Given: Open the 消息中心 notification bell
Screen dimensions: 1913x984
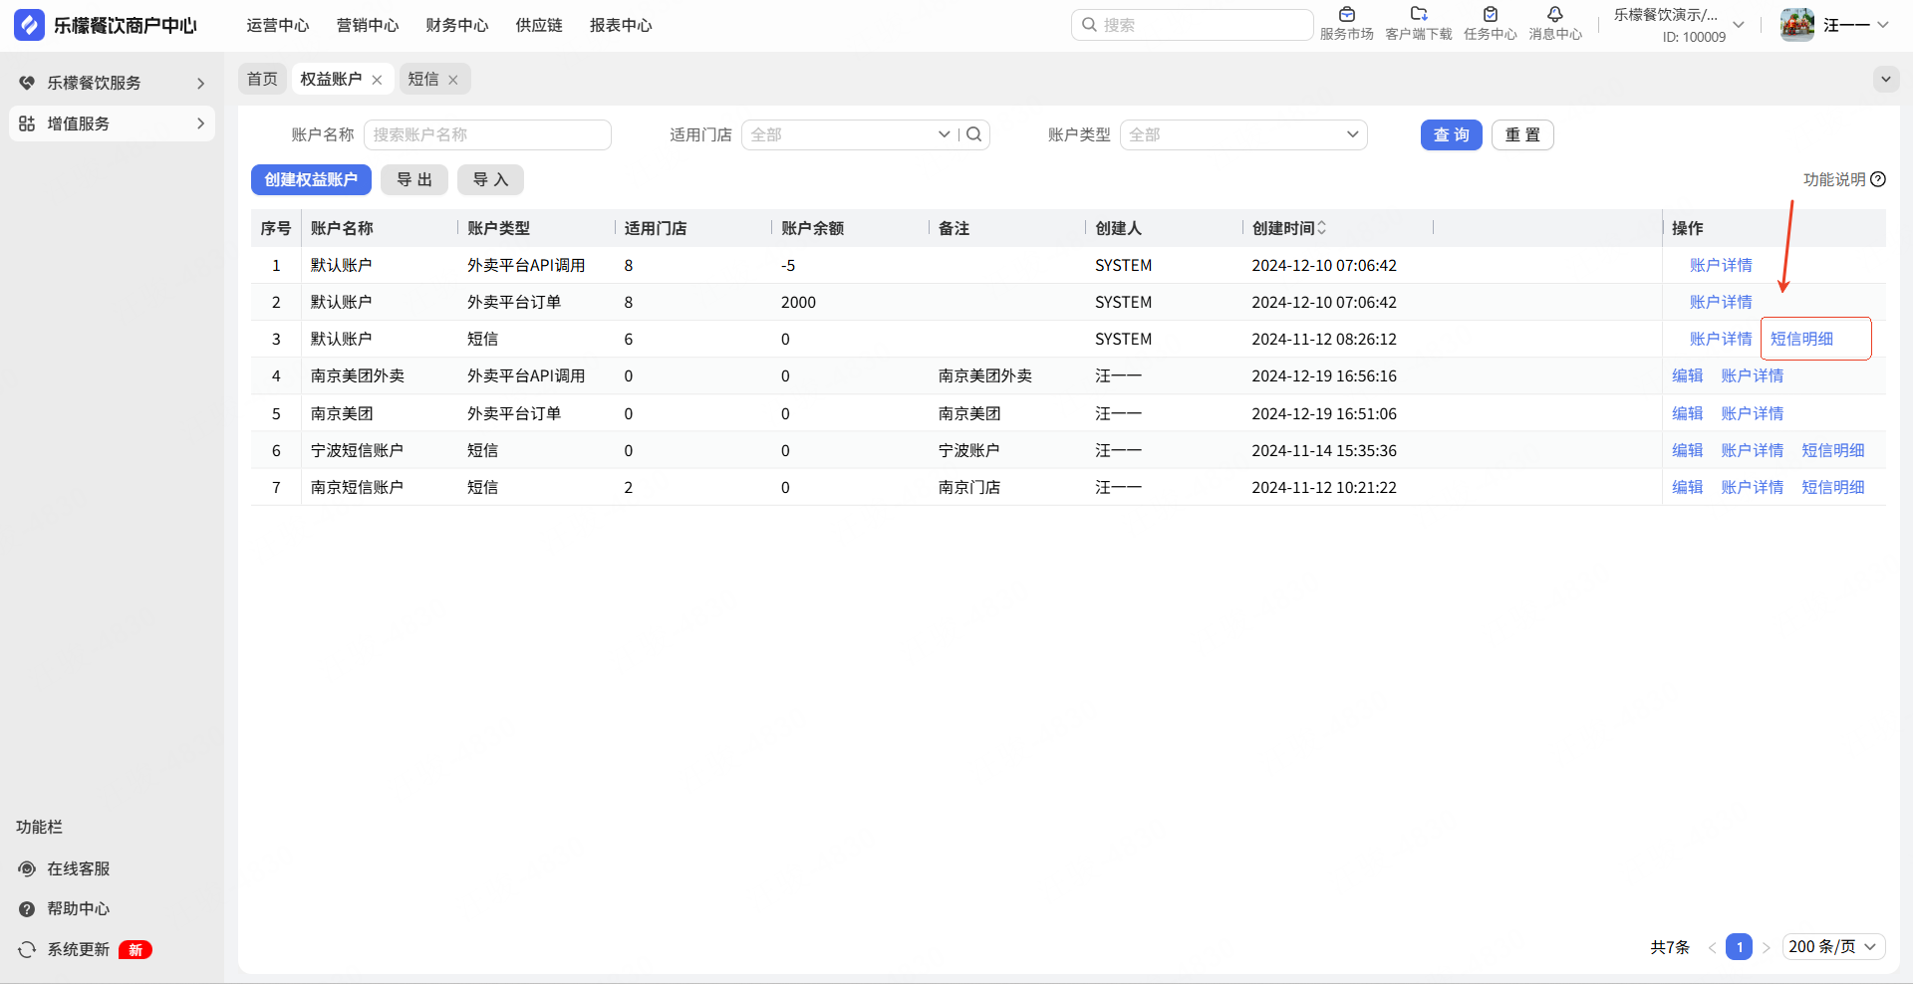Looking at the screenshot, I should pos(1554,15).
